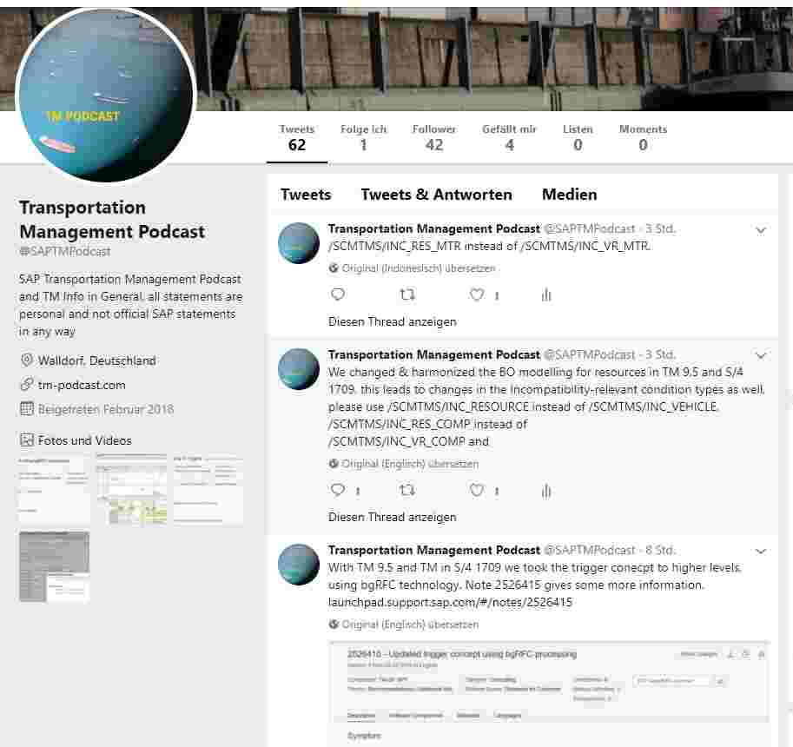Image resolution: width=793 pixels, height=747 pixels.
Task: Open the Medien tab
Action: coord(569,195)
